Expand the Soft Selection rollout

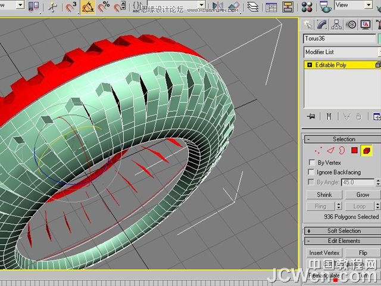click(343, 231)
